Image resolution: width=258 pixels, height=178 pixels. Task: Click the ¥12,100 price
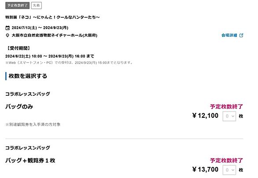205,116
